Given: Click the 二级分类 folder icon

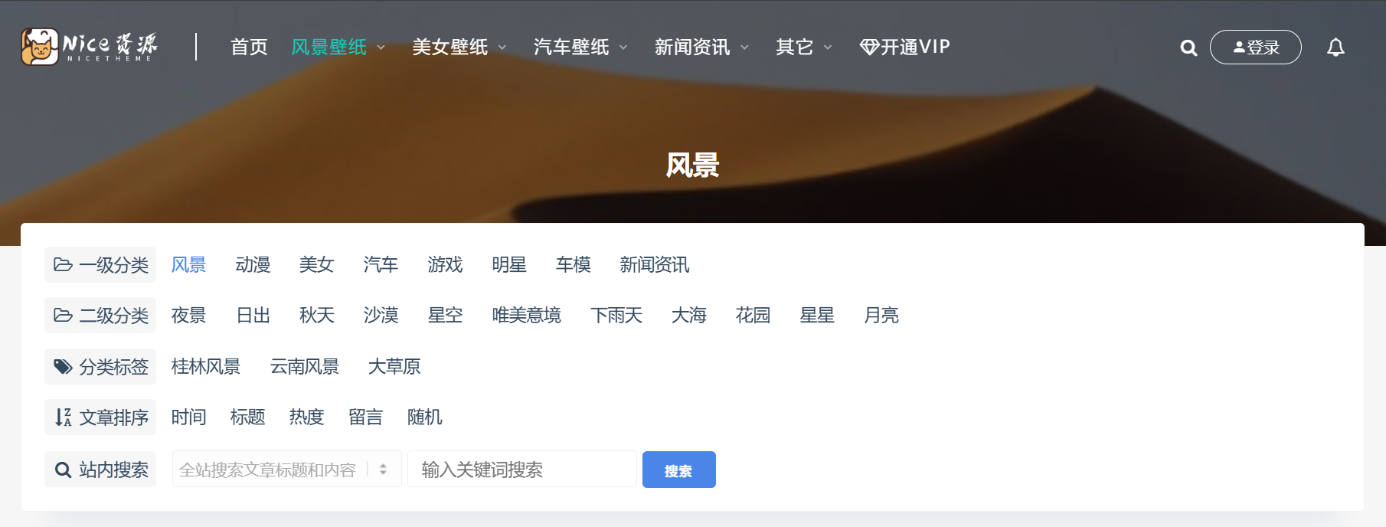Looking at the screenshot, I should (x=63, y=316).
